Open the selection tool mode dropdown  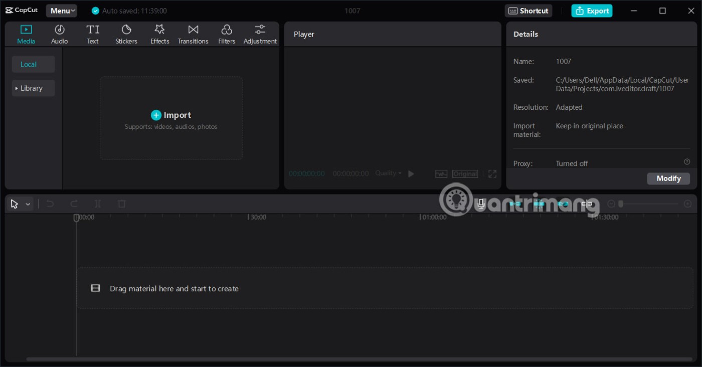[x=28, y=204]
